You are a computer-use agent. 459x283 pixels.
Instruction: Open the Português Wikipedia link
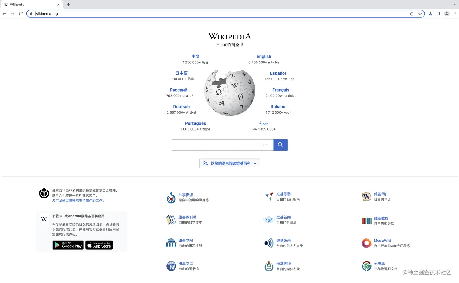point(195,123)
